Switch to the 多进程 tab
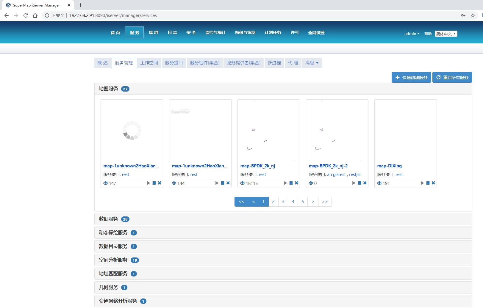 [274, 63]
